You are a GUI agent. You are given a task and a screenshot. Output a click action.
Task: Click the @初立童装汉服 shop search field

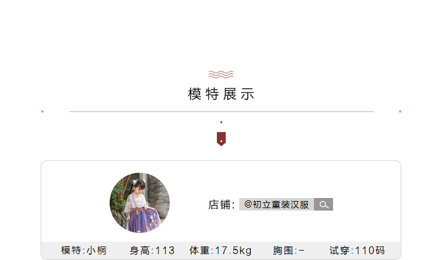276,205
